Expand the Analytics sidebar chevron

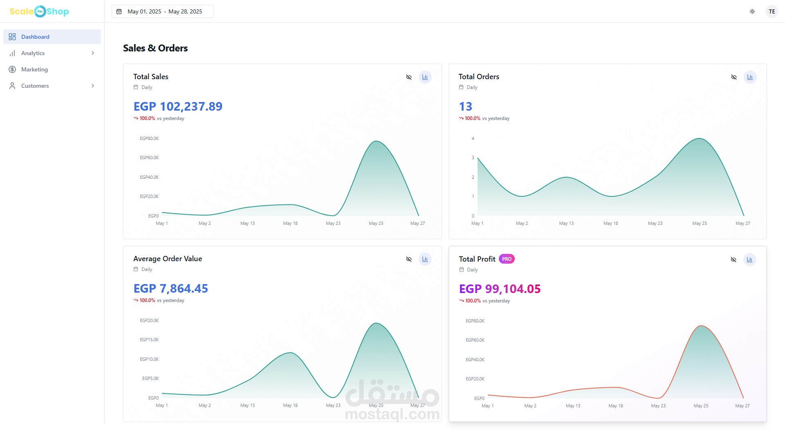tap(93, 53)
